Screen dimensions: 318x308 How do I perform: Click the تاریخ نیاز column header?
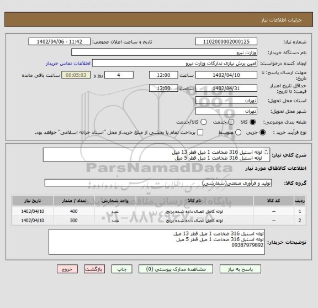pyautogui.click(x=33, y=201)
